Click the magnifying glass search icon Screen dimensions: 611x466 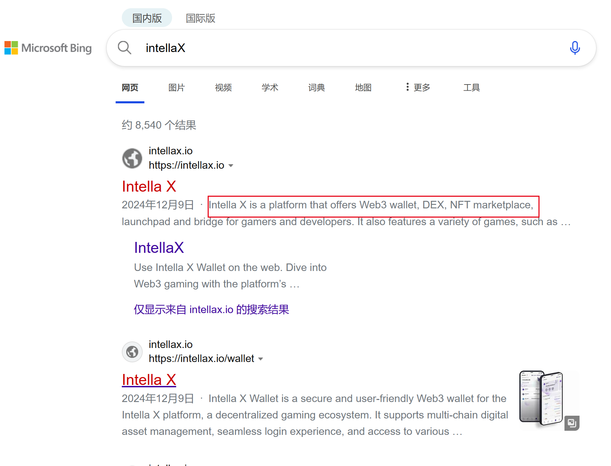125,48
